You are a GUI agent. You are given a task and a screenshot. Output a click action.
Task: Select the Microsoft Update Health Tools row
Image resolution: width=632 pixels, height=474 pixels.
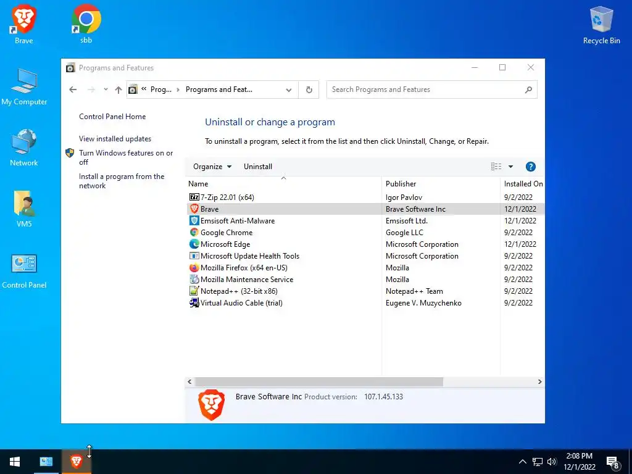tap(365, 256)
